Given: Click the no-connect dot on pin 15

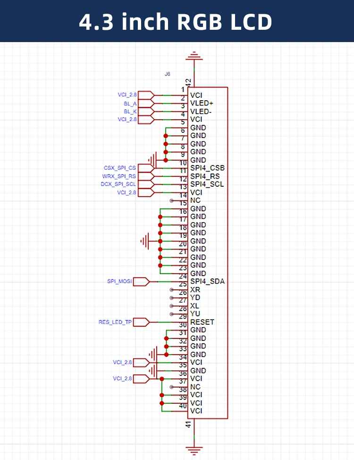Looking at the screenshot, I should point(172,200).
